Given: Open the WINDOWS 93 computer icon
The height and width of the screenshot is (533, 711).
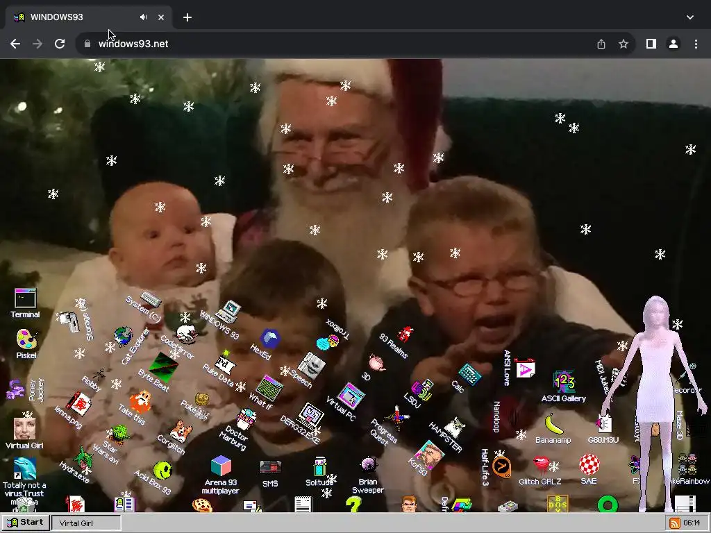Looking at the screenshot, I should coord(229,312).
